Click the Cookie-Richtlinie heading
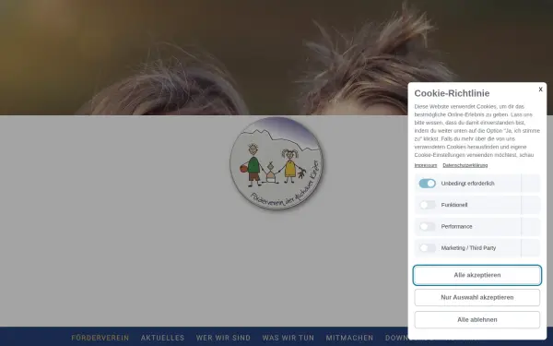This screenshot has height=346, width=553. 452,93
